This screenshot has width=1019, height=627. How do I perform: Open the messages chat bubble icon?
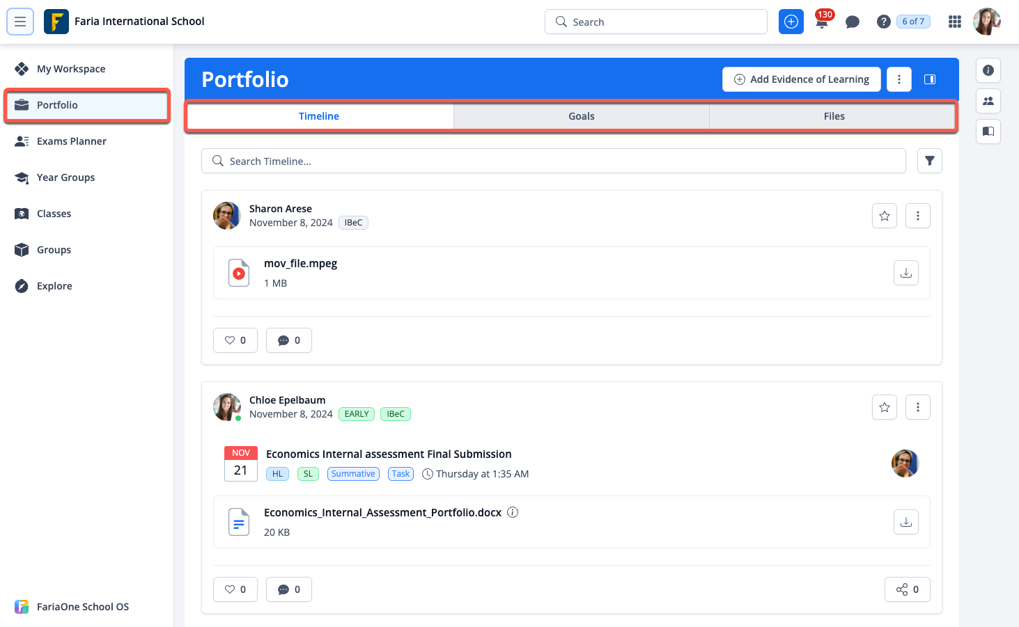pos(852,22)
